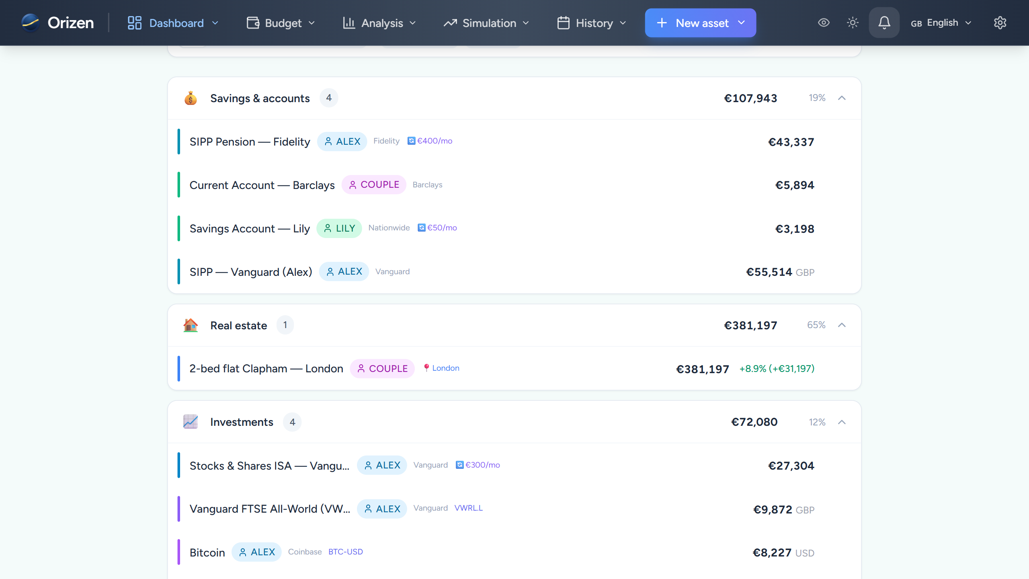Open notifications via the bell icon
Viewport: 1029px width, 579px height.
click(883, 23)
